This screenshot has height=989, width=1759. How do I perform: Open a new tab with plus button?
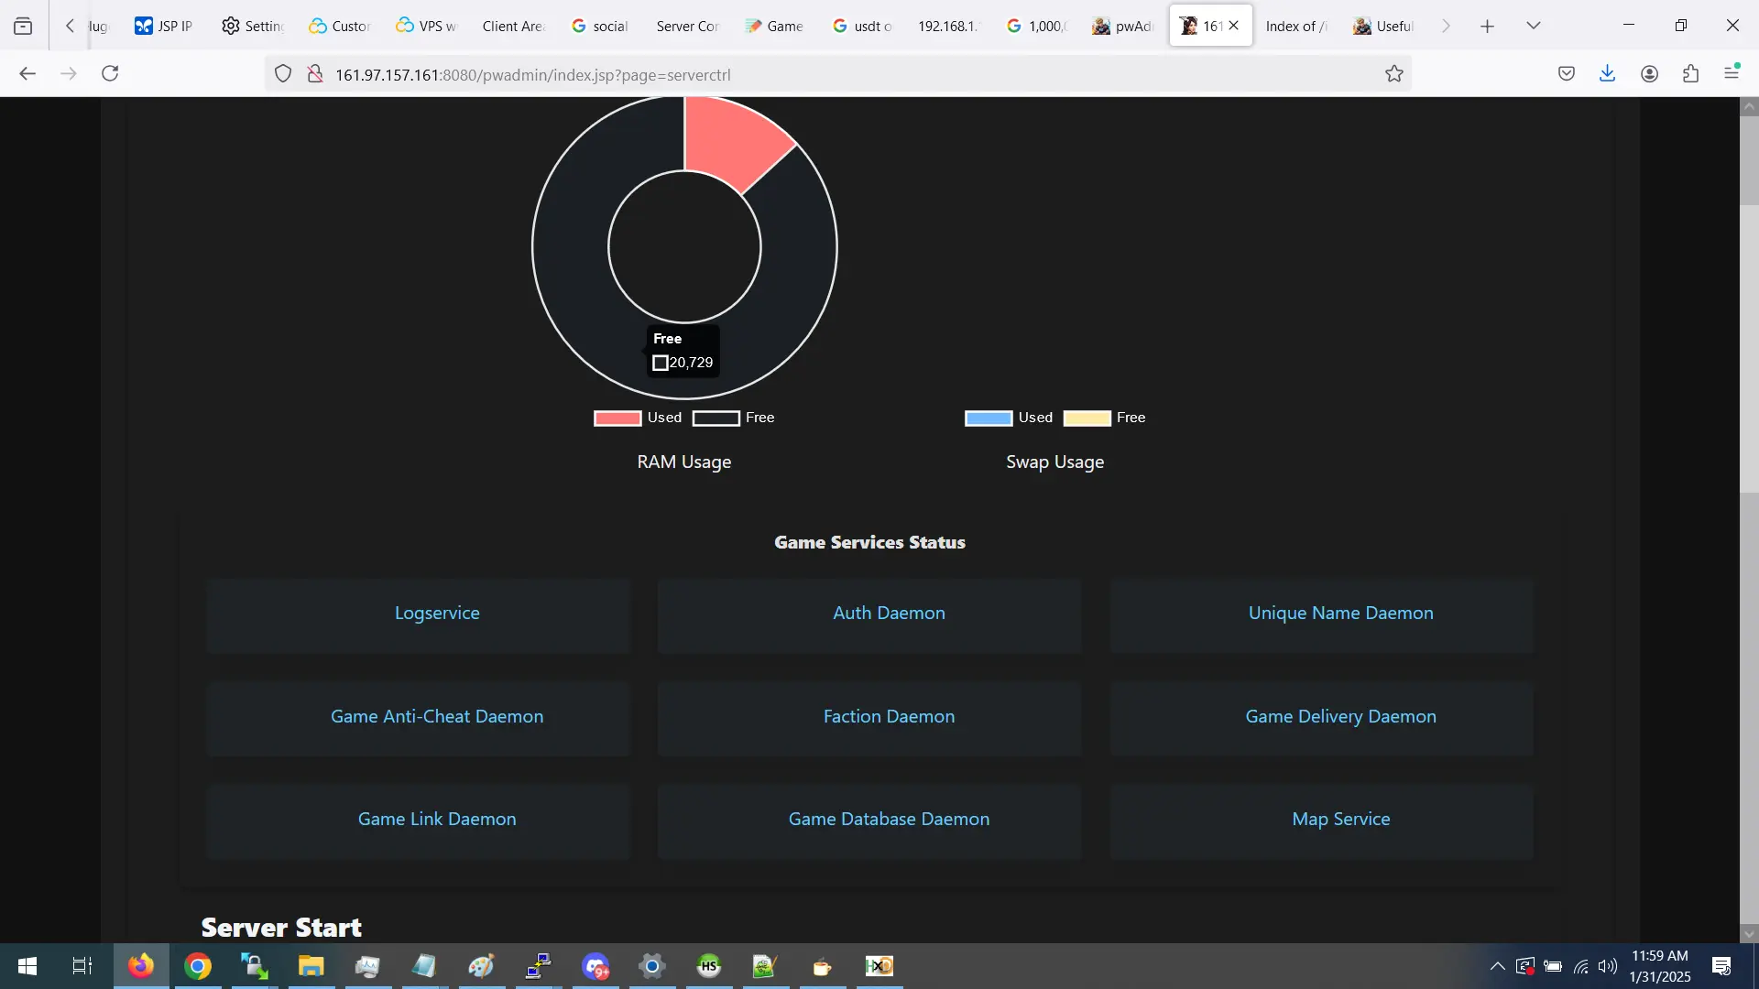pos(1488,27)
